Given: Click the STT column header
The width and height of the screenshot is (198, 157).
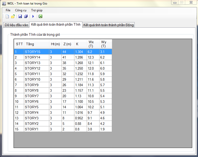Looking at the screenshot, I should pyautogui.click(x=19, y=44).
